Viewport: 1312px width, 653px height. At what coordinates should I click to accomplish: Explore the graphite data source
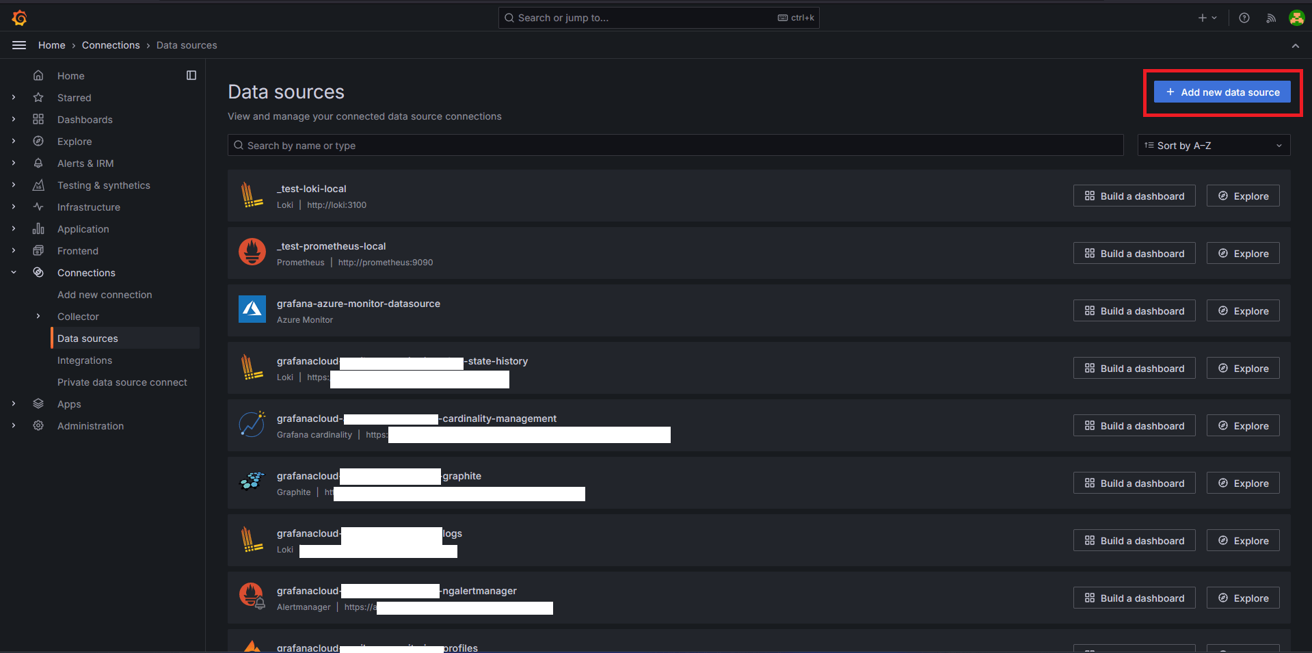(x=1243, y=483)
